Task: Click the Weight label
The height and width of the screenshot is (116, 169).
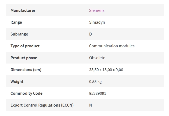Action: pyautogui.click(x=17, y=82)
